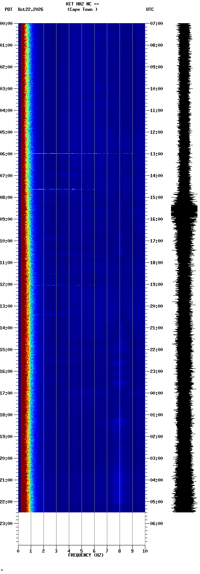Click the UTC time label '17:00'
The height and width of the screenshot is (574, 200).
pyautogui.click(x=157, y=241)
